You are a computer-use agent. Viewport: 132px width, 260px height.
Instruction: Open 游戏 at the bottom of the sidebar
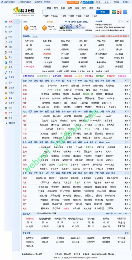pyautogui.click(x=10, y=118)
